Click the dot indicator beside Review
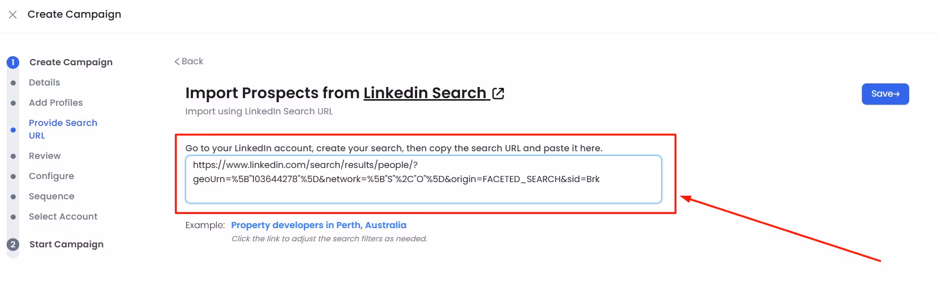 pos(13,156)
